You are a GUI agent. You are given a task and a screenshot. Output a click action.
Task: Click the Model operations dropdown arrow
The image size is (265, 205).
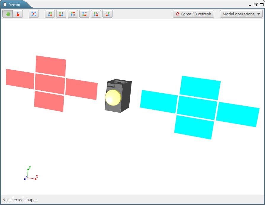click(258, 14)
